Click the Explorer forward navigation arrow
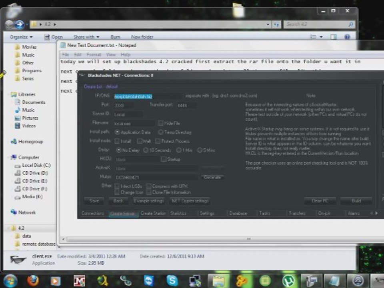This screenshot has height=288, width=384. tap(20, 24)
